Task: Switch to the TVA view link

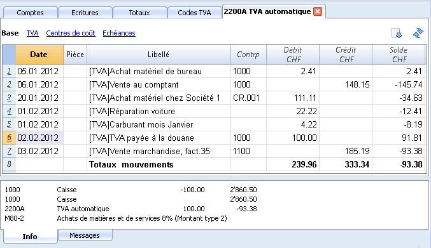Action: pos(32,33)
